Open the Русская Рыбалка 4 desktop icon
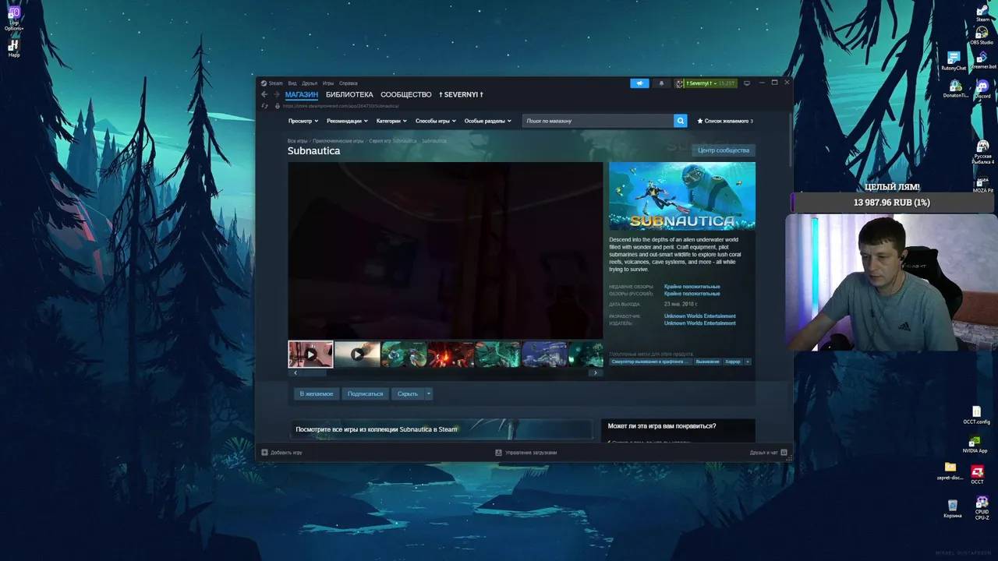This screenshot has height=561, width=998. tap(982, 151)
